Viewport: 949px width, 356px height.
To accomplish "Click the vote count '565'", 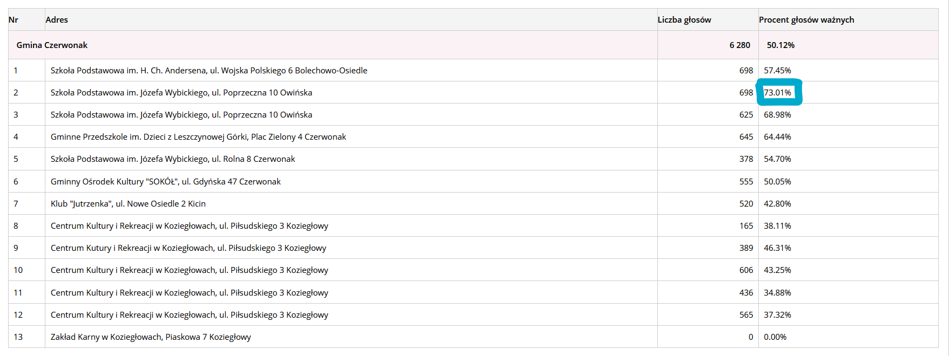I will (x=746, y=315).
